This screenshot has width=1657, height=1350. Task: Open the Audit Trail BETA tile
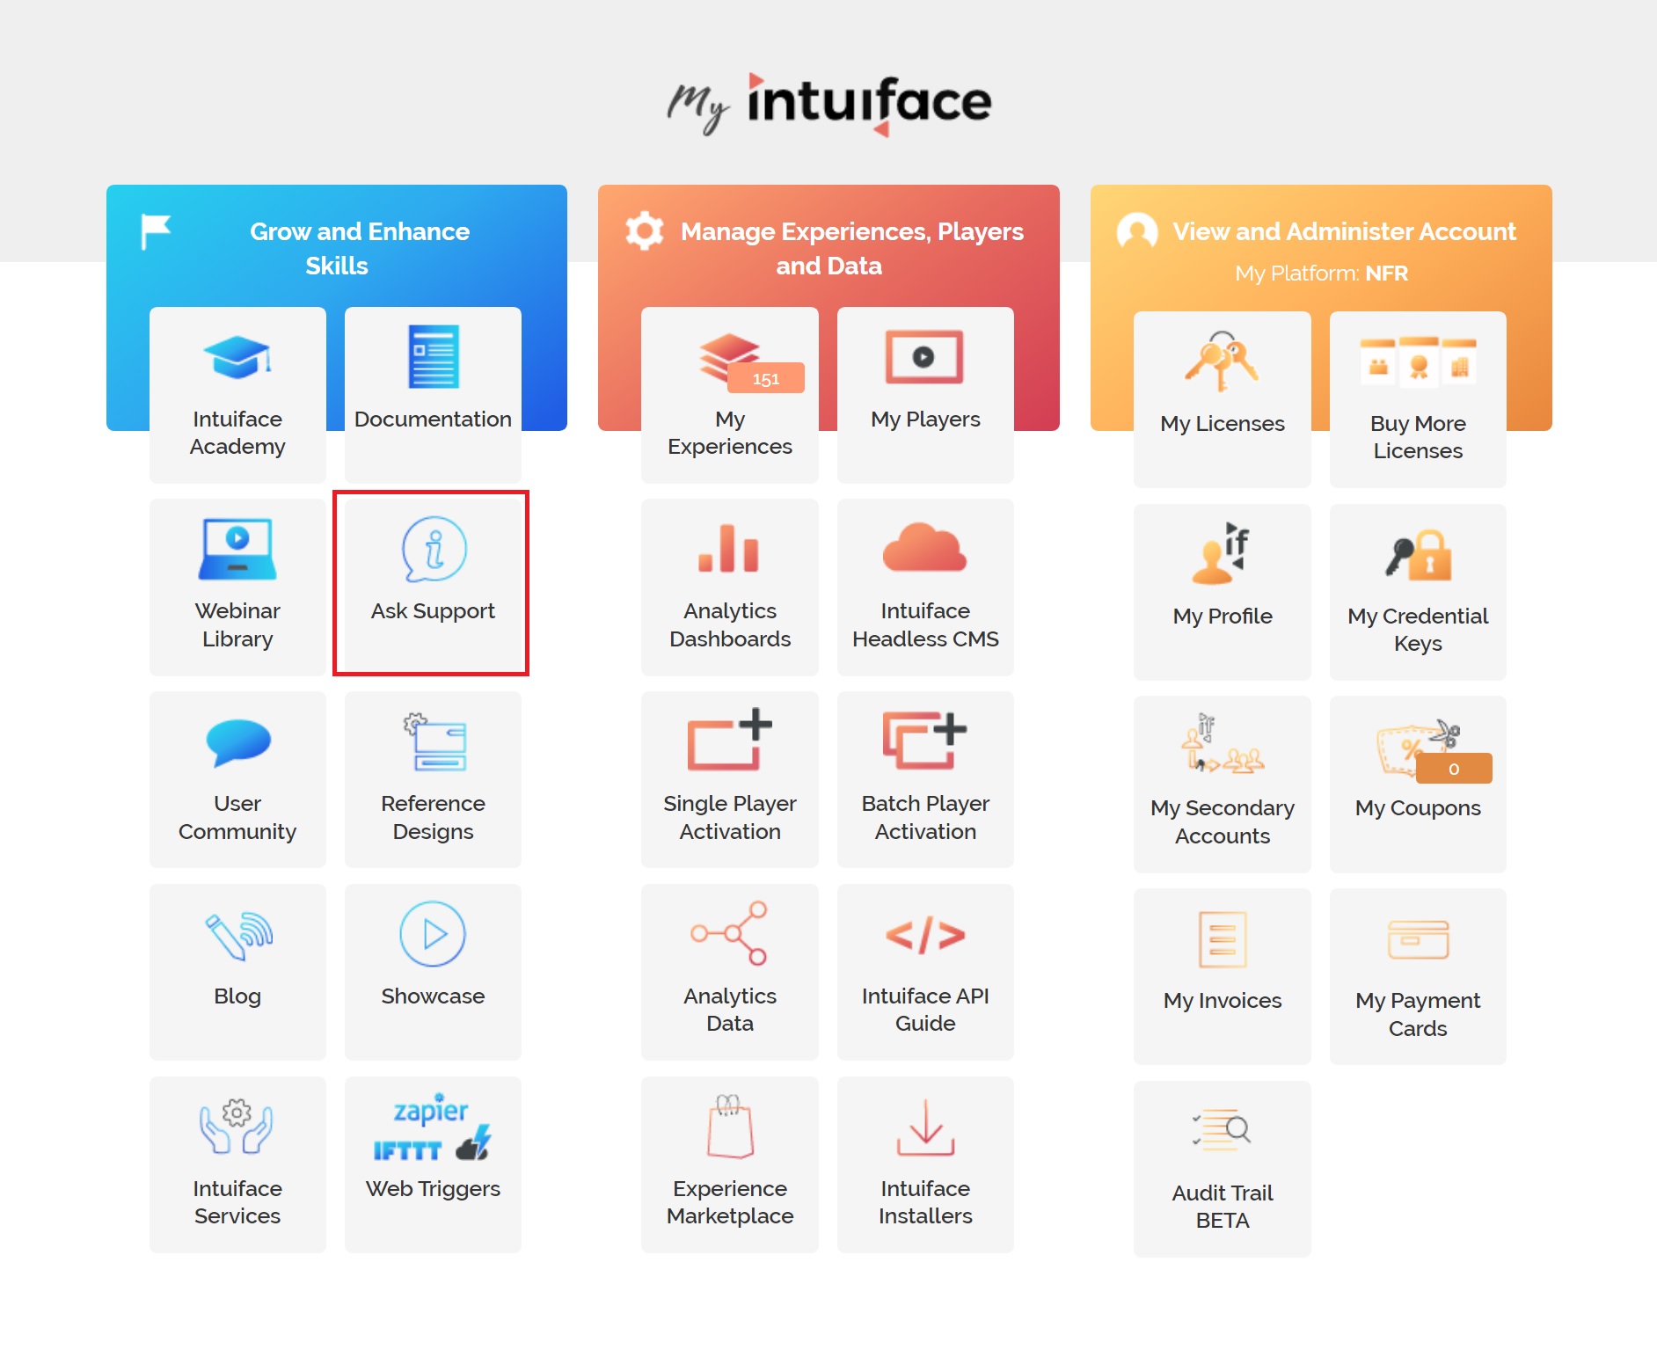tap(1223, 1169)
